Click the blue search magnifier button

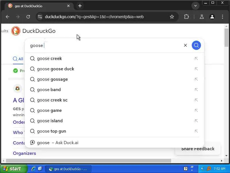tap(196, 45)
